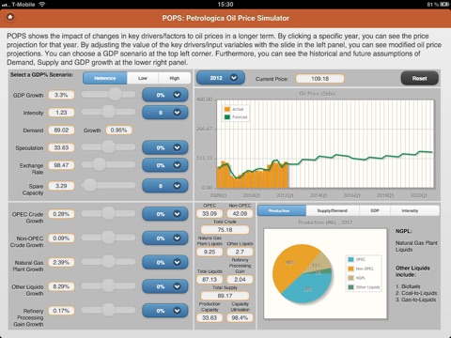The height and width of the screenshot is (338, 451).
Task: Click the GDP Growth dropdown chevron
Action: point(177,95)
